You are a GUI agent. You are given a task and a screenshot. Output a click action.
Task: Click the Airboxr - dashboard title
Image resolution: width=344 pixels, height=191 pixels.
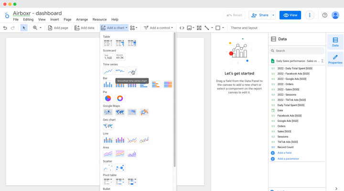(x=37, y=13)
